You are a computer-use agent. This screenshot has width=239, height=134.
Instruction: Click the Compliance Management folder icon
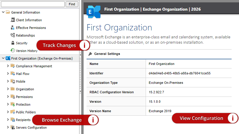tap(13, 66)
